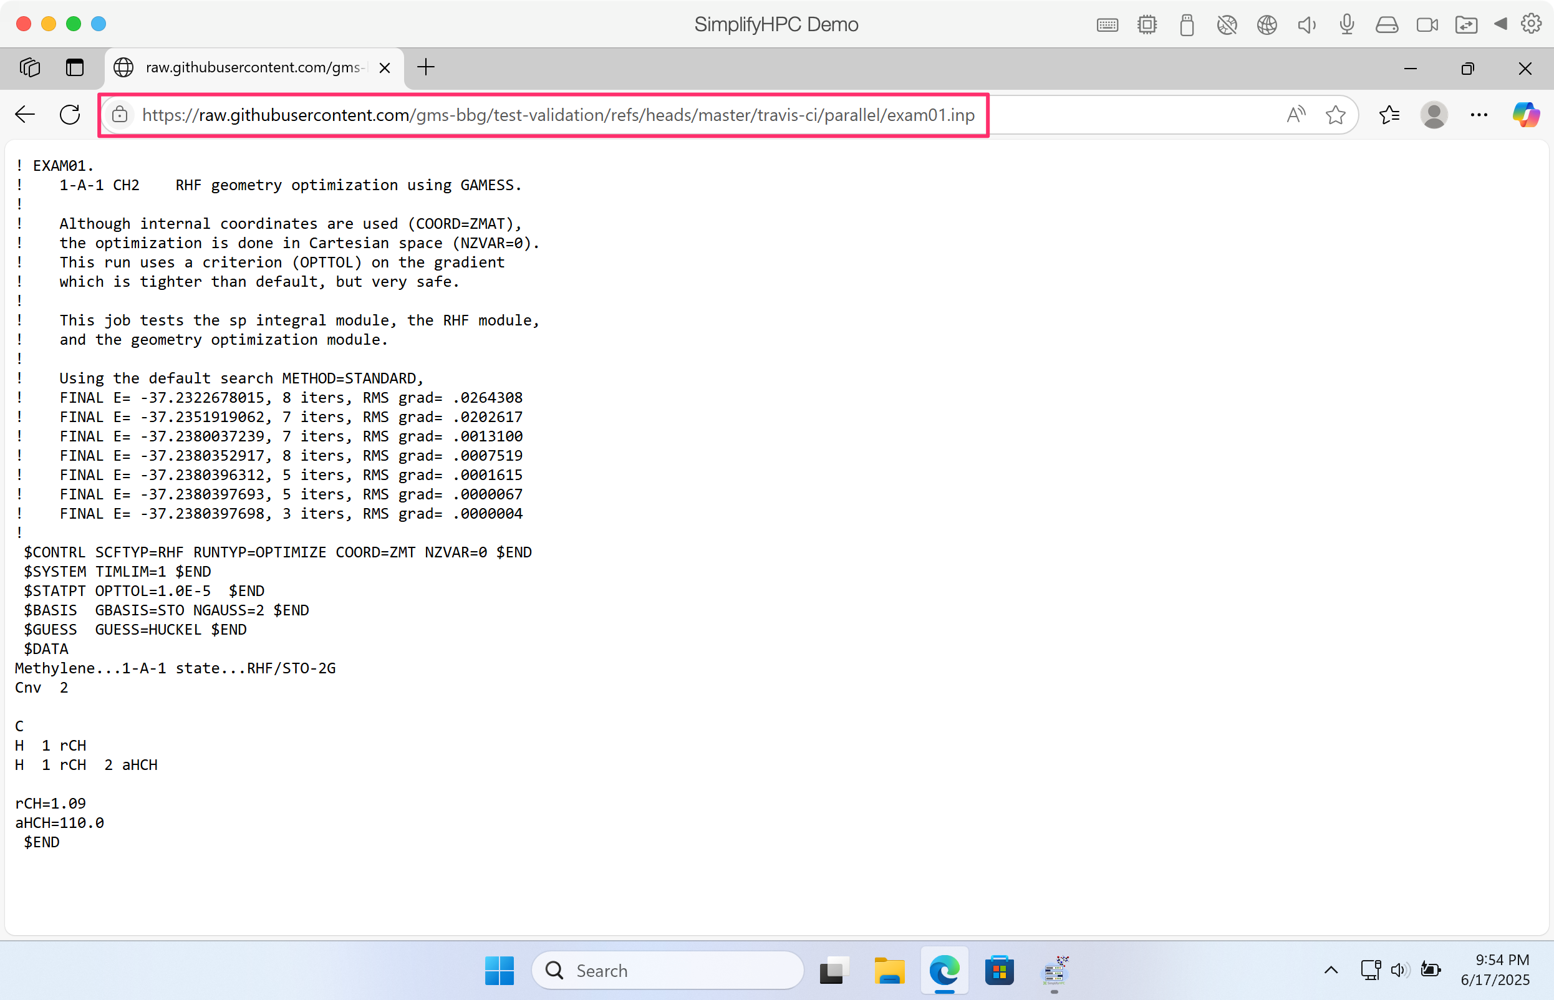Open File Explorer from taskbar
Image resolution: width=1554 pixels, height=1000 pixels.
(x=889, y=970)
